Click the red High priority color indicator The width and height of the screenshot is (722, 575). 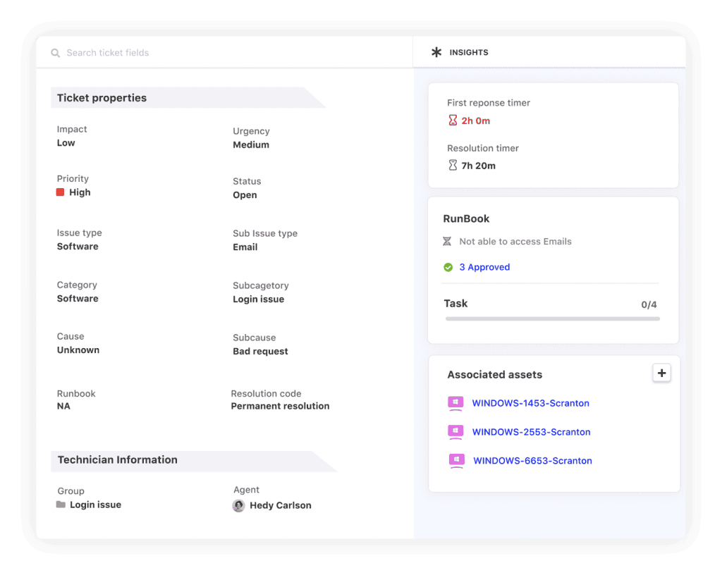tap(61, 192)
